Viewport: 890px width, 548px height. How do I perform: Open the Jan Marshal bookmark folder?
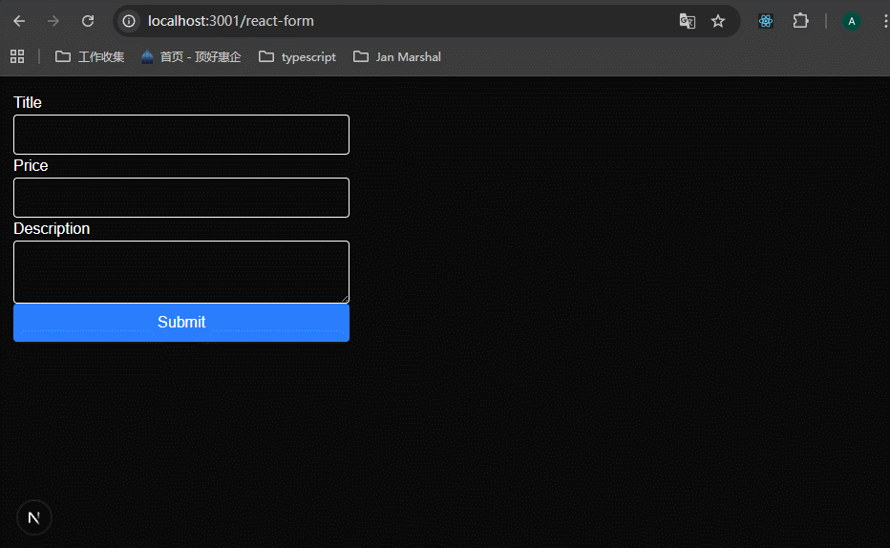coord(397,56)
